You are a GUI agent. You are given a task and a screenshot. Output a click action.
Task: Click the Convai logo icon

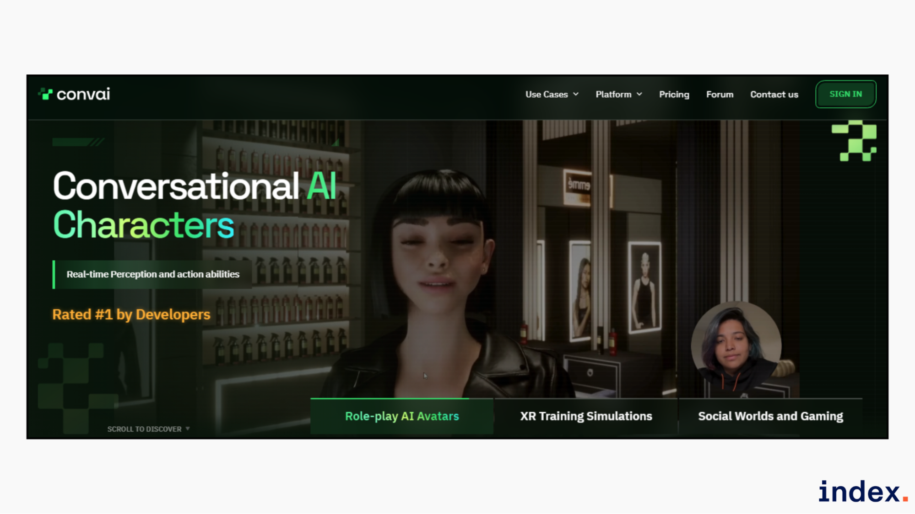click(x=45, y=94)
